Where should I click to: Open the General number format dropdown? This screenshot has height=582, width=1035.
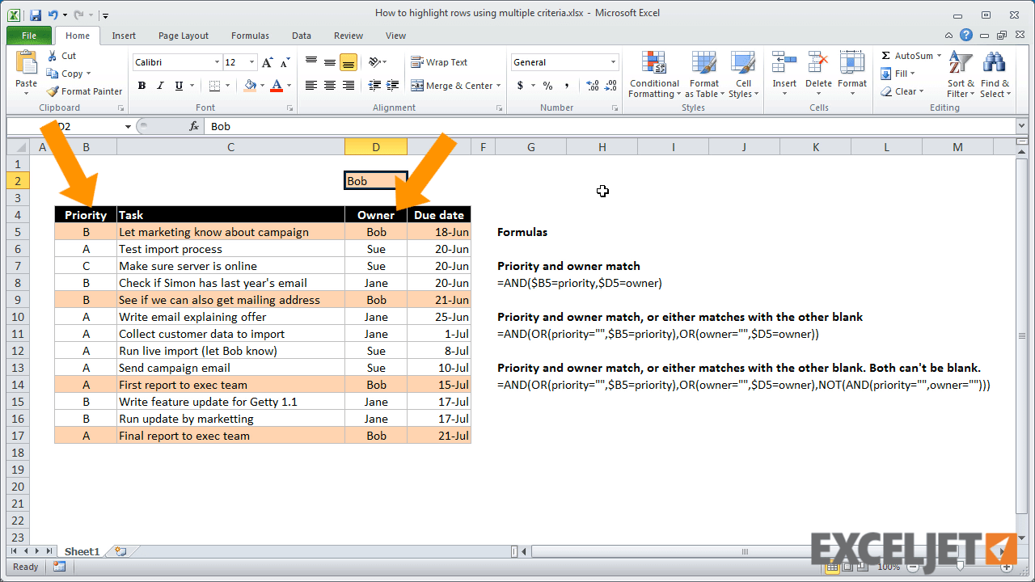613,62
